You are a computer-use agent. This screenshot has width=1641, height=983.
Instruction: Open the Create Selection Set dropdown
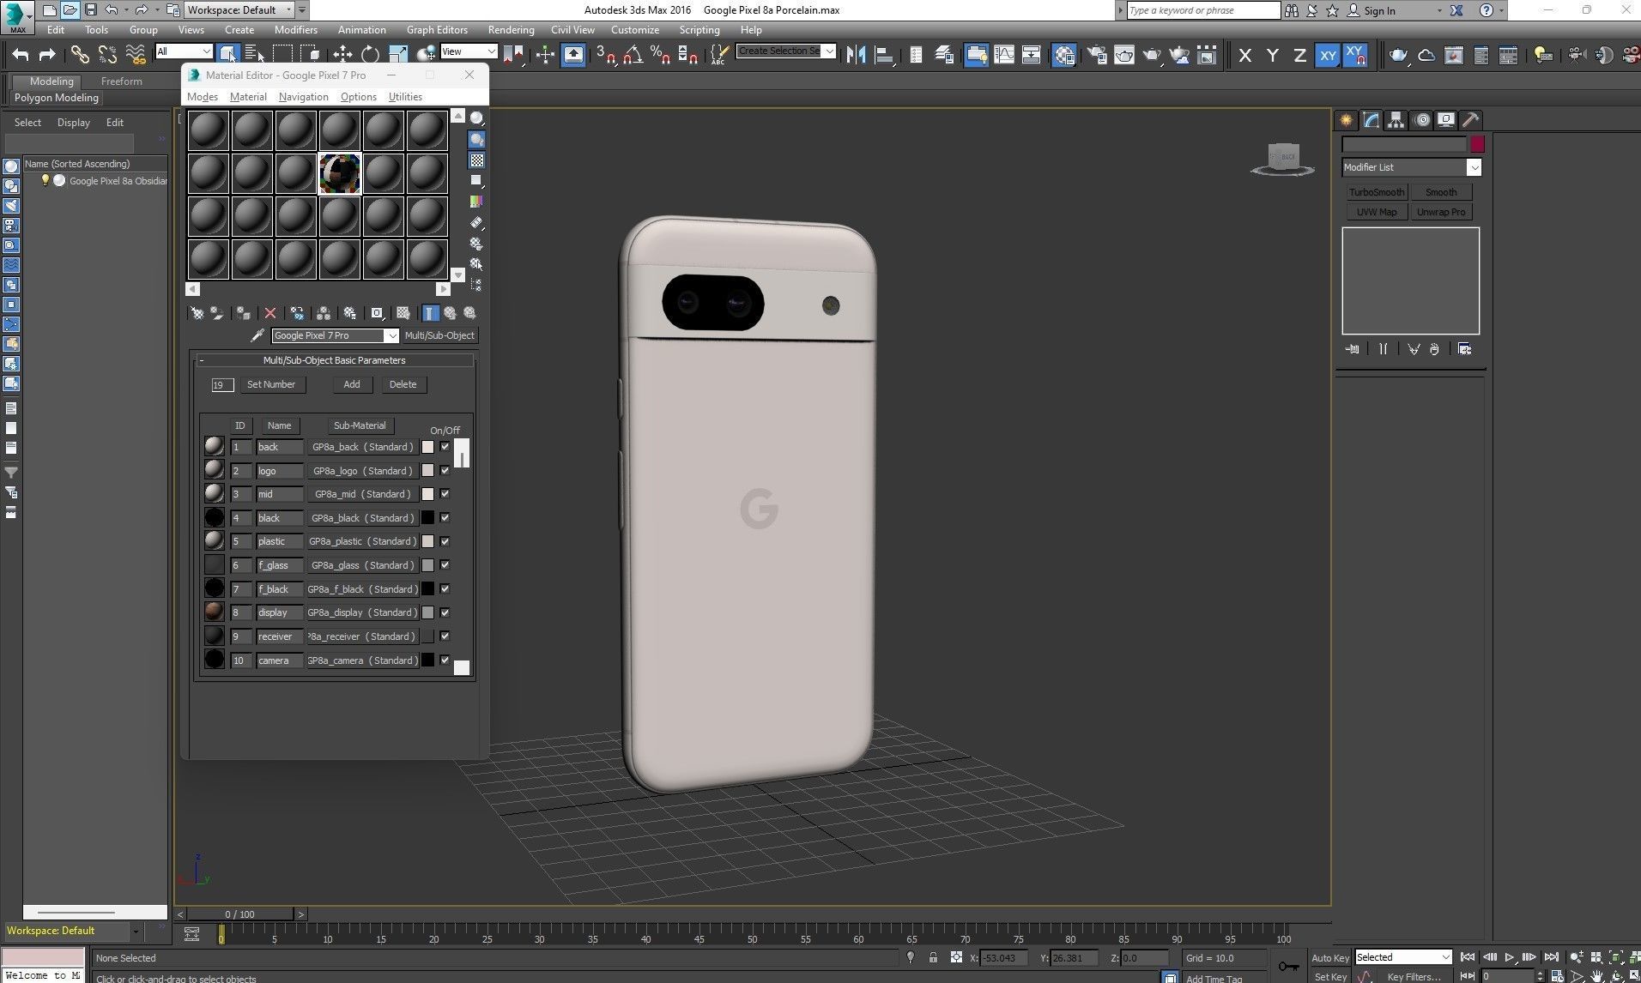[x=786, y=51]
